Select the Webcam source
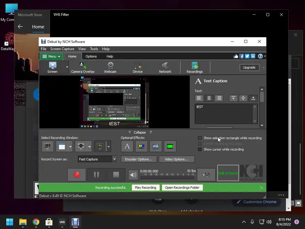Screen dimensions: 305x229 (x=110, y=67)
